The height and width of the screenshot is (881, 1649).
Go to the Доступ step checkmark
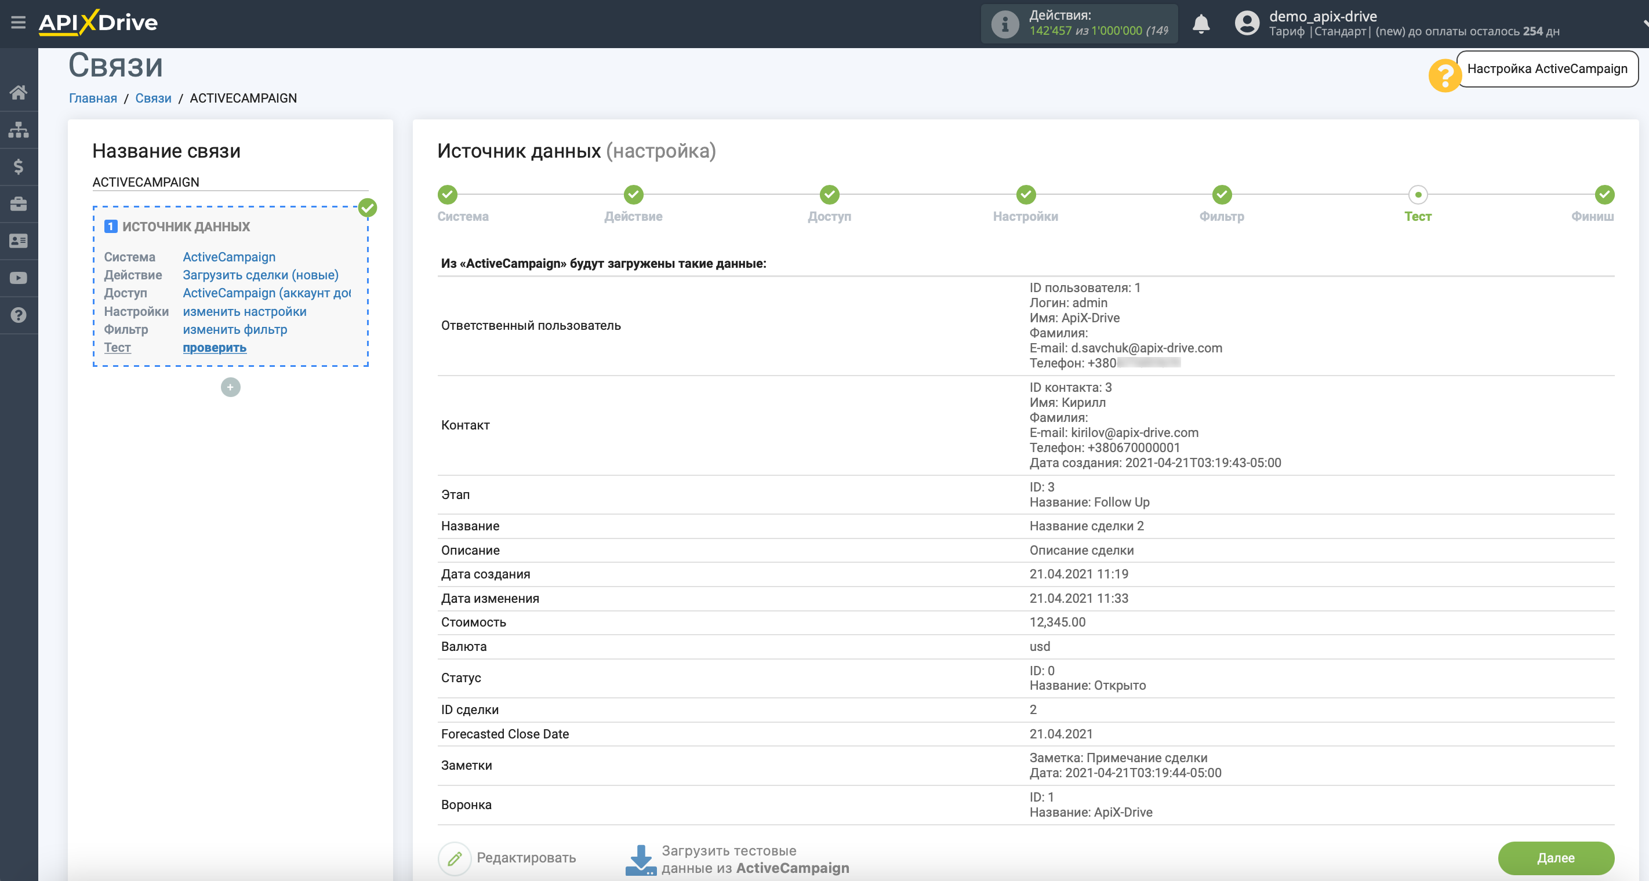(830, 194)
